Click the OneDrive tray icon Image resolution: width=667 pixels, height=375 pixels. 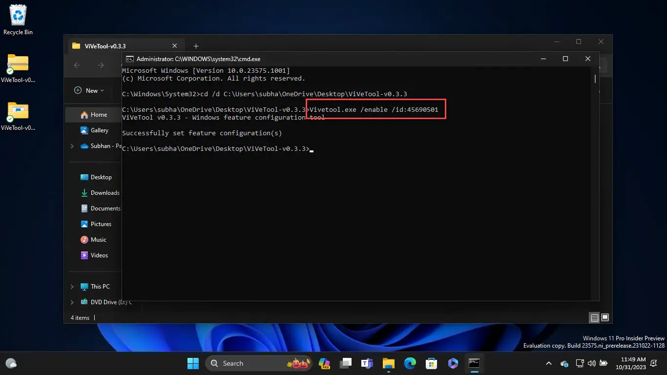[x=564, y=363]
